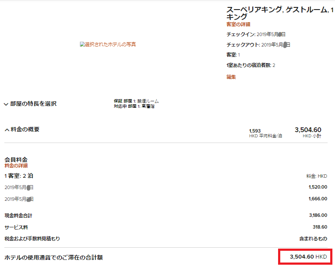Select the チェックイン date text
The height and width of the screenshot is (266, 335).
click(256, 34)
